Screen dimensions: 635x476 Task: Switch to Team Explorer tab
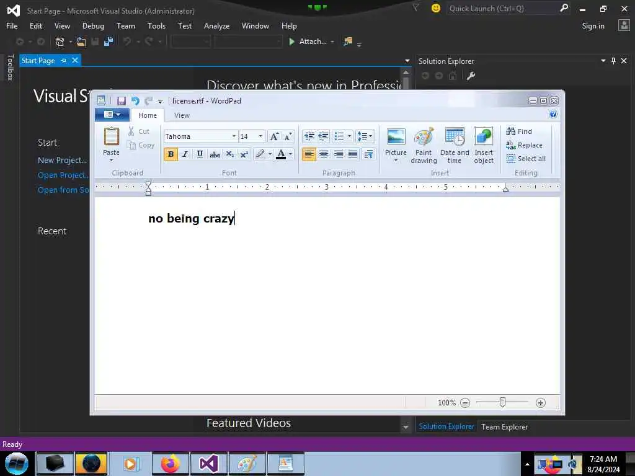point(504,426)
